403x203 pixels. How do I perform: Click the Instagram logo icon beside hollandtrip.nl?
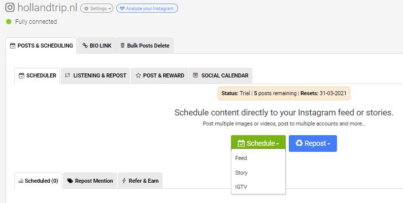[10, 7]
